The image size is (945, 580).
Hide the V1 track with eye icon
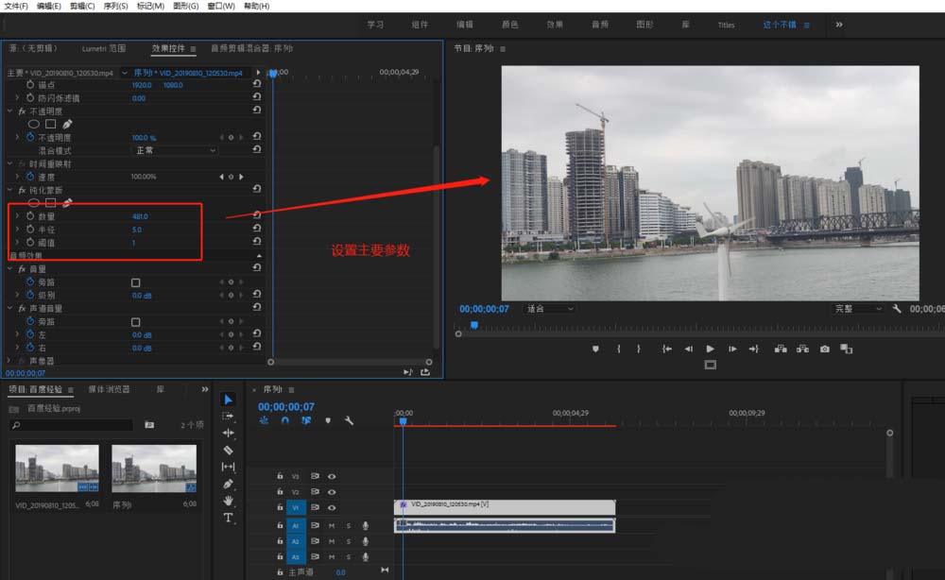point(332,507)
